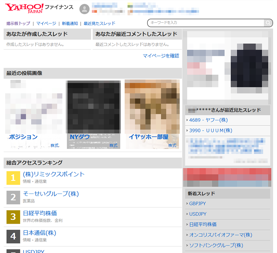
Task: Click the number 4 ranking badge
Action: [x=13, y=237]
